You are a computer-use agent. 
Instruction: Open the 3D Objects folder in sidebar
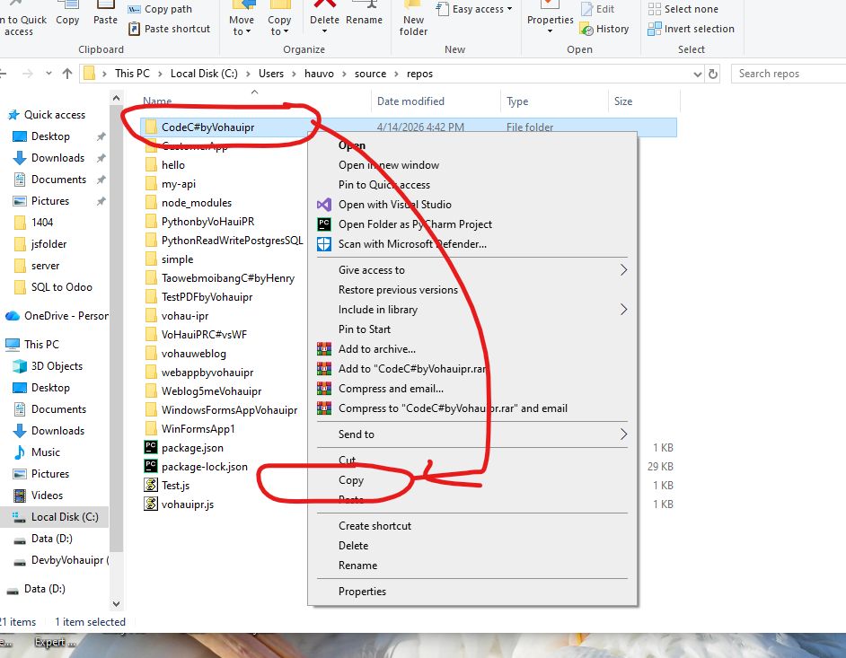pos(57,366)
